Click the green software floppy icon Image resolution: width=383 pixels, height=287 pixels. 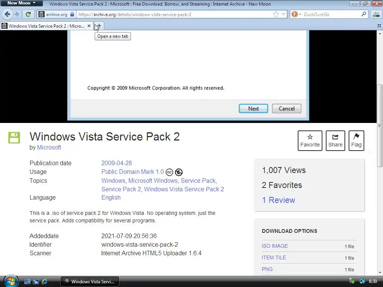point(14,138)
